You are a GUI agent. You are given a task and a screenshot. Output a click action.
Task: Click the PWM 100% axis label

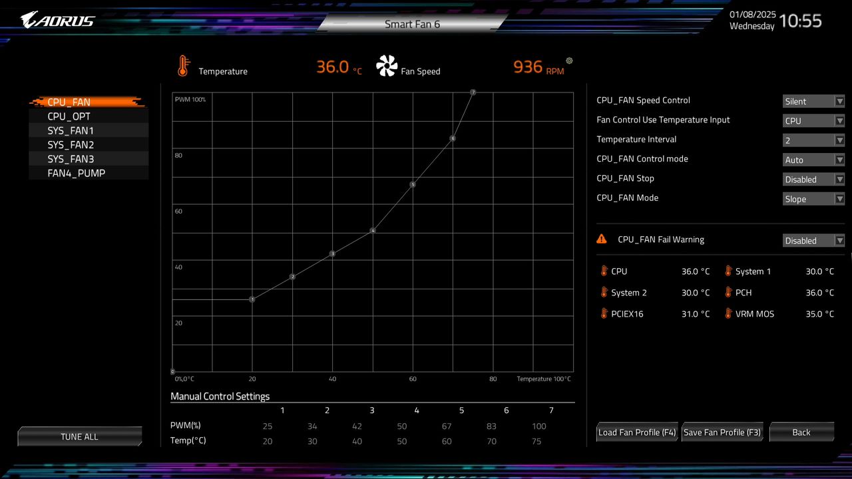(x=190, y=99)
